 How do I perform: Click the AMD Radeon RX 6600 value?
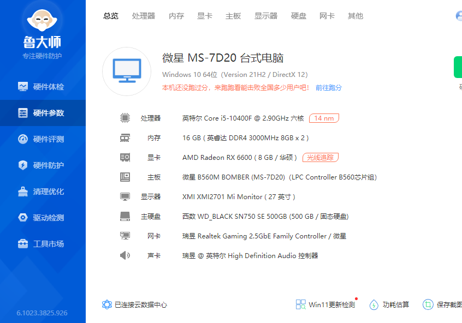tap(240, 158)
